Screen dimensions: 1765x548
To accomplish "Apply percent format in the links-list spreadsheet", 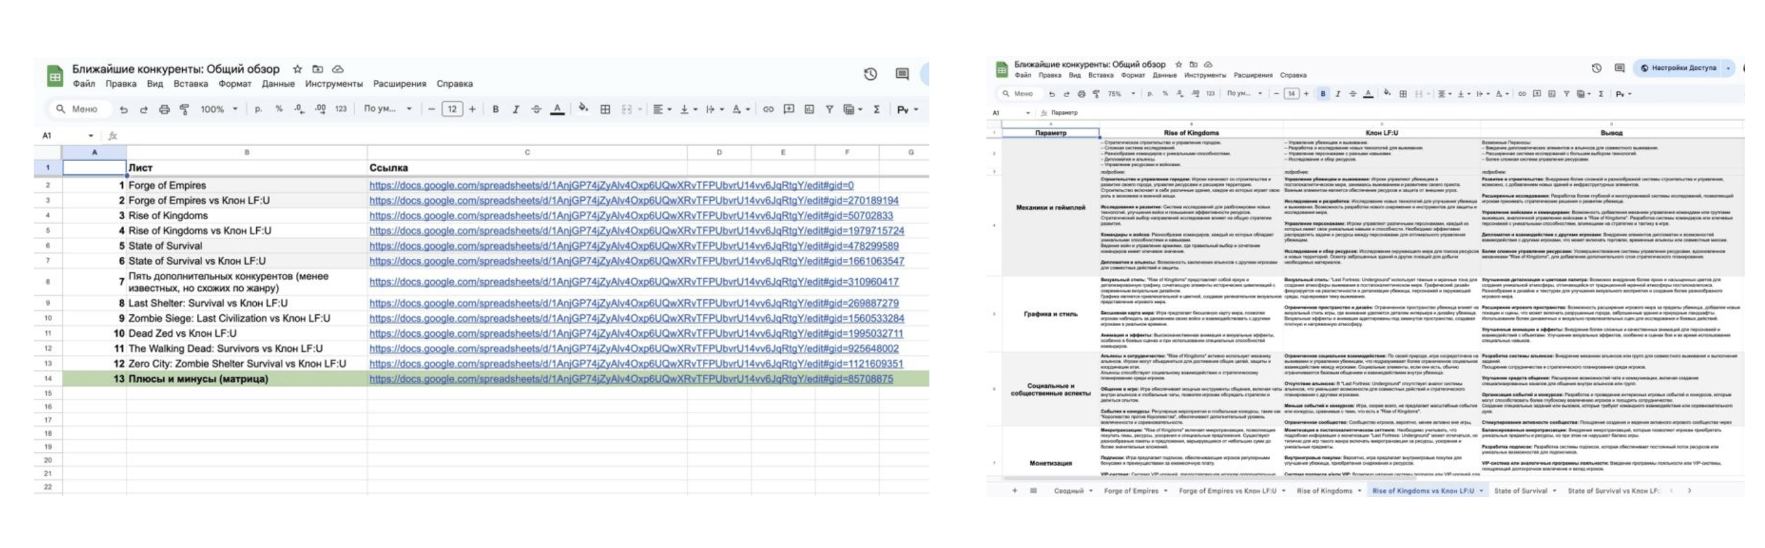I will (x=279, y=109).
